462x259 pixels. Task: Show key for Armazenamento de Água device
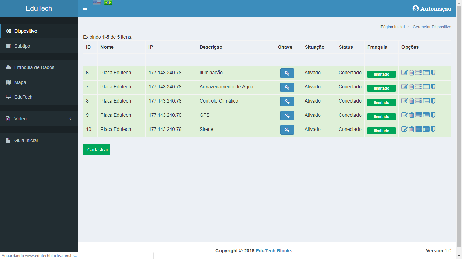tap(287, 87)
